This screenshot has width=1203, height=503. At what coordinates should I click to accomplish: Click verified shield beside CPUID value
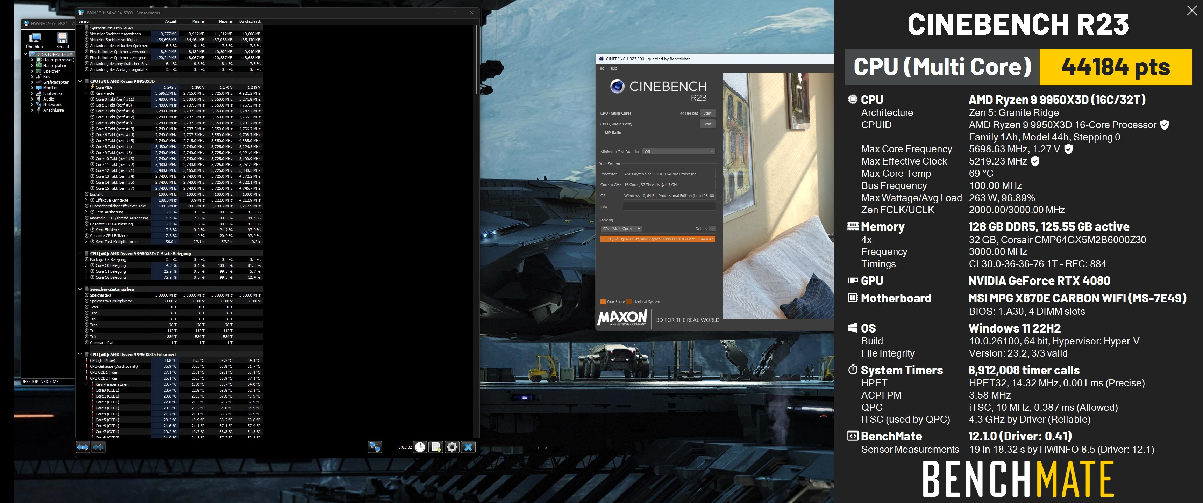1165,125
